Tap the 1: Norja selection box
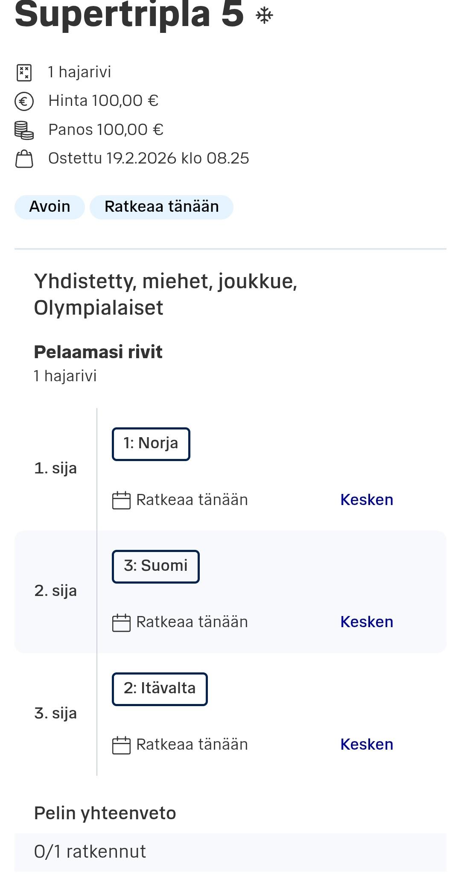The image size is (461, 885). [x=151, y=444]
